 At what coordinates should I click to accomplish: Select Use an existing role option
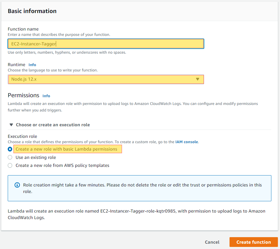tap(10, 157)
